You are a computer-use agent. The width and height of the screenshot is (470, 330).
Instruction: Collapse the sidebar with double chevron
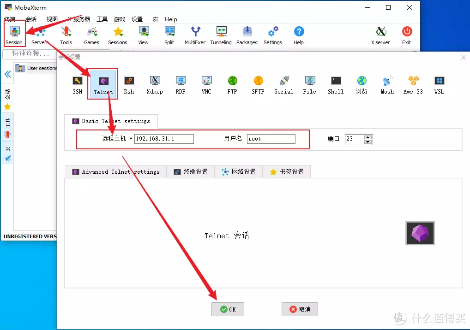tap(8, 74)
